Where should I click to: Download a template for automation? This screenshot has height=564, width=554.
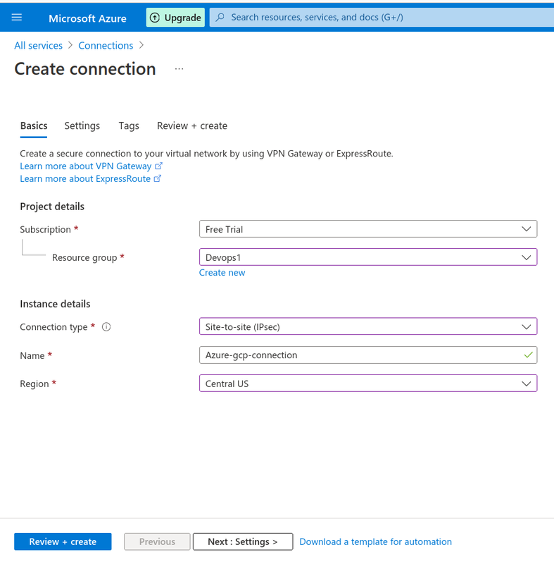point(376,541)
